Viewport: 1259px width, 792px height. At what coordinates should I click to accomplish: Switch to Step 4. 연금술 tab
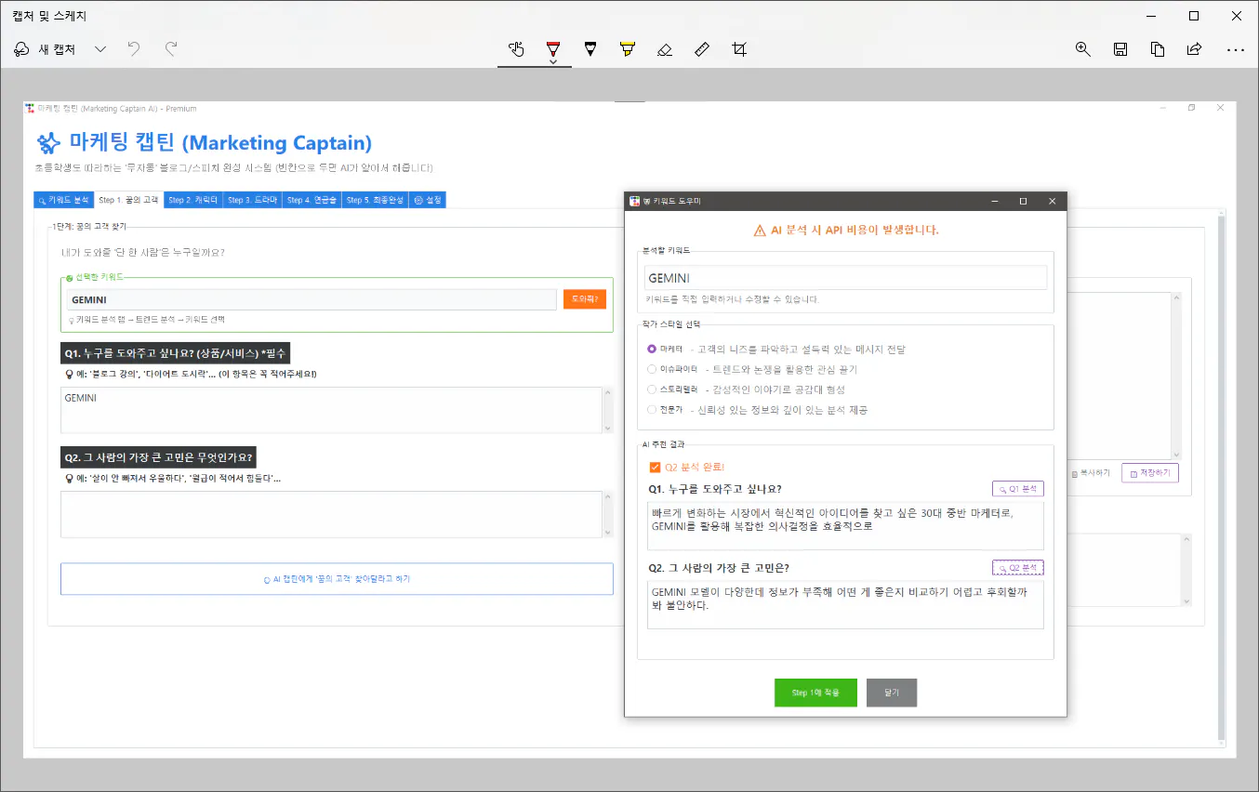pos(312,200)
